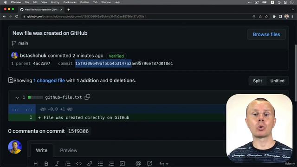
Task: Insert a numbered list
Action: point(111,164)
